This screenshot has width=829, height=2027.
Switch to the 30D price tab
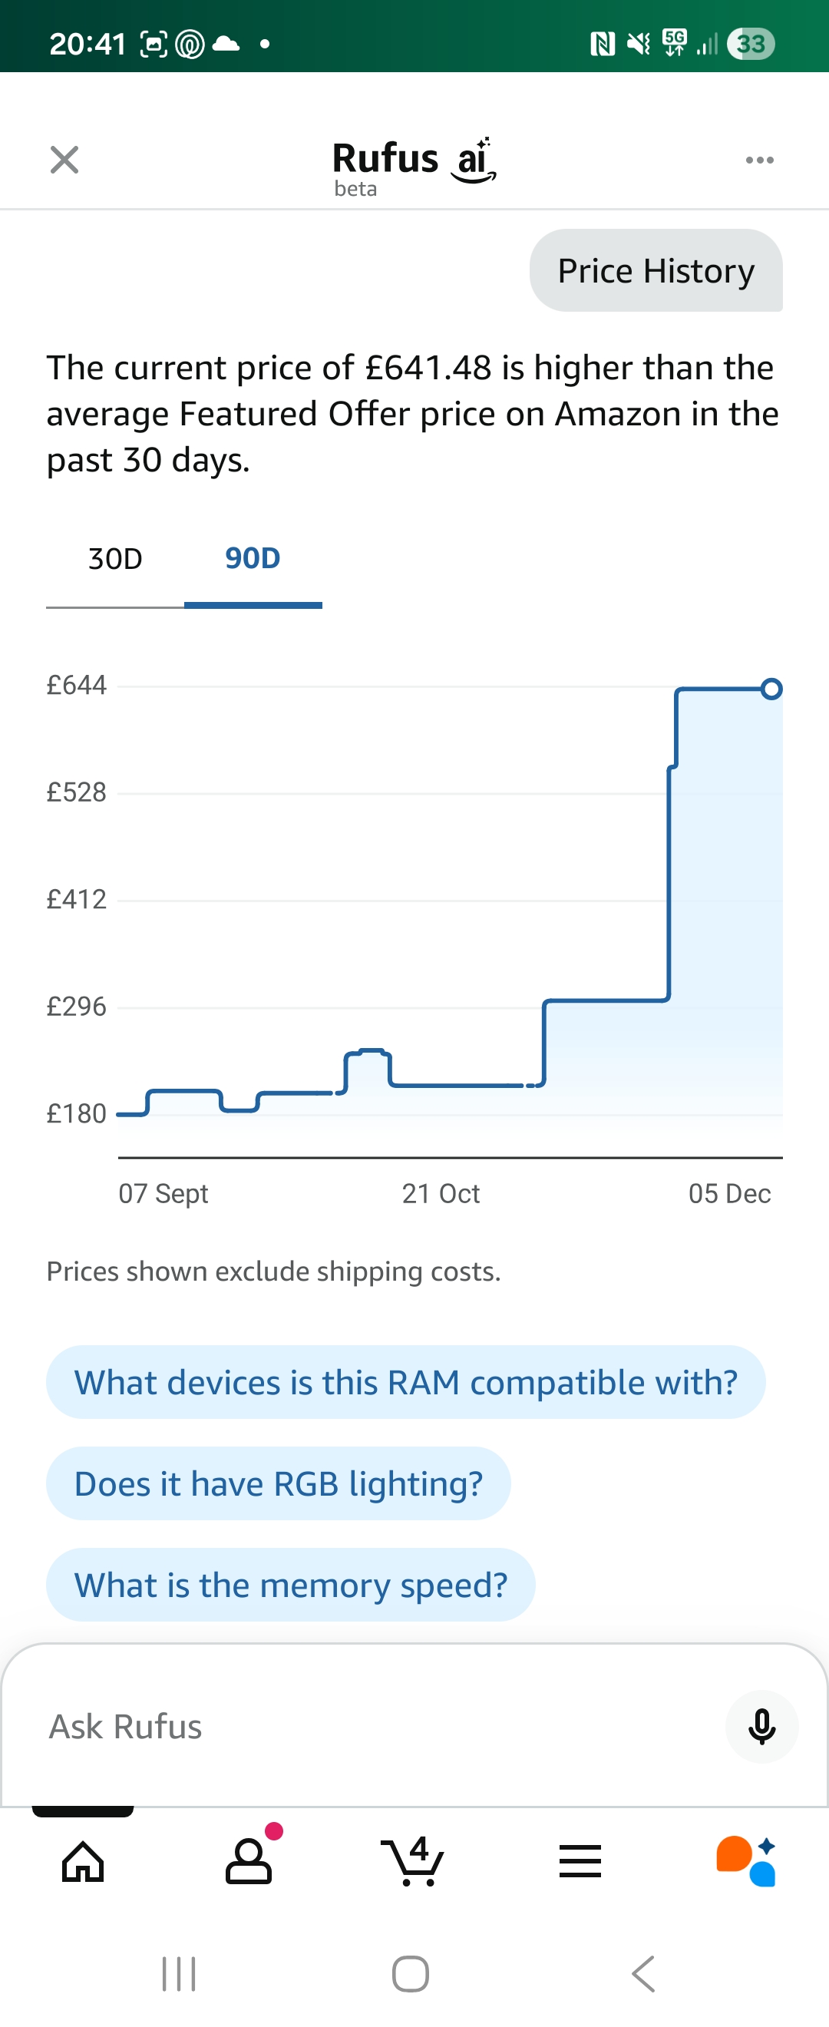115,560
